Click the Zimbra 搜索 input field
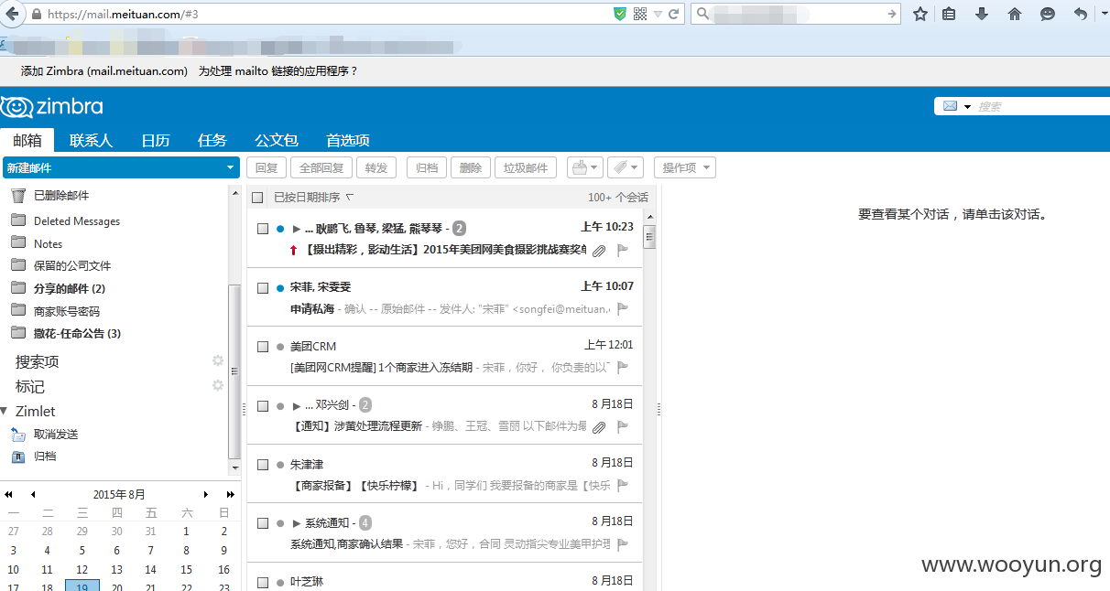 [1042, 106]
